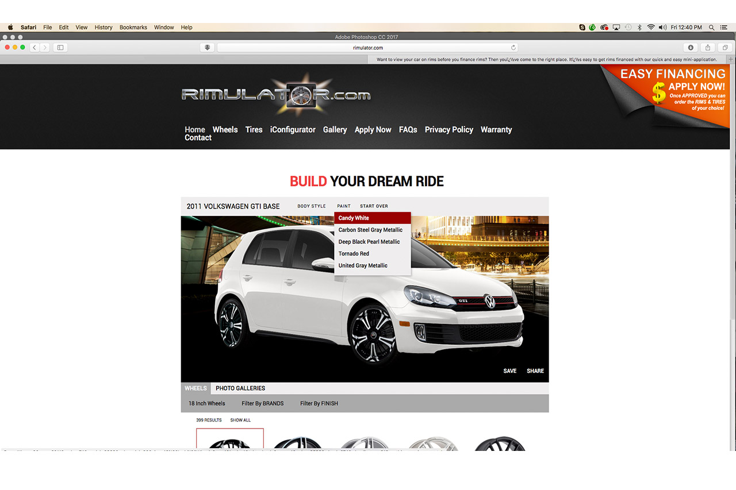Click START OVER in the configurator
The height and width of the screenshot is (490, 736).
[374, 206]
